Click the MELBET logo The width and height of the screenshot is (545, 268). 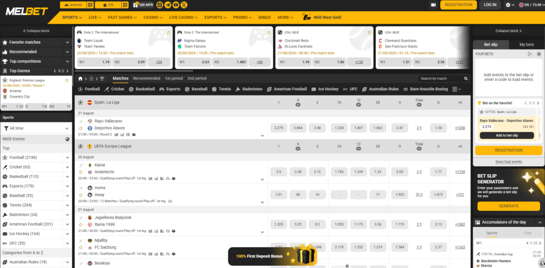point(27,12)
